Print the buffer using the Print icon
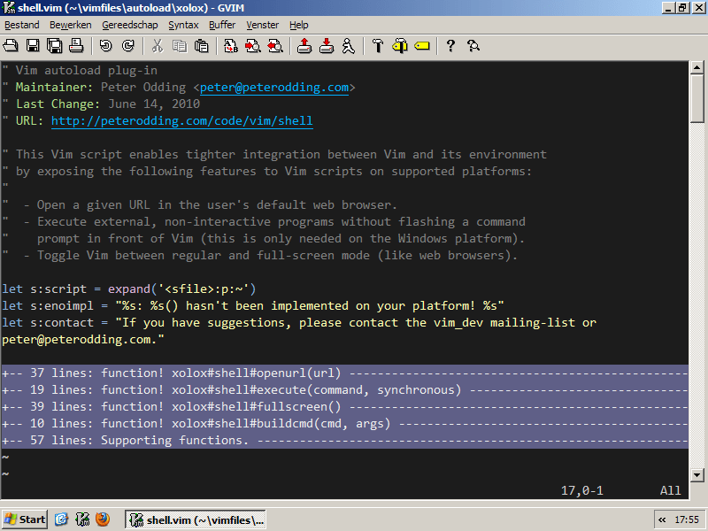Viewport: 708px width, 531px height. point(75,46)
